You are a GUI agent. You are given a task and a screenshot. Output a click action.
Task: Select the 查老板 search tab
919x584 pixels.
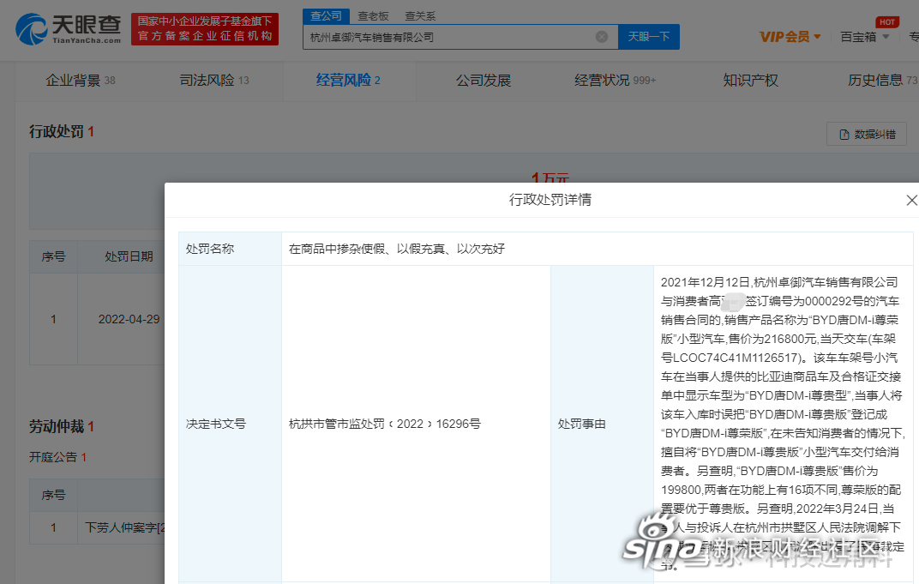(374, 15)
